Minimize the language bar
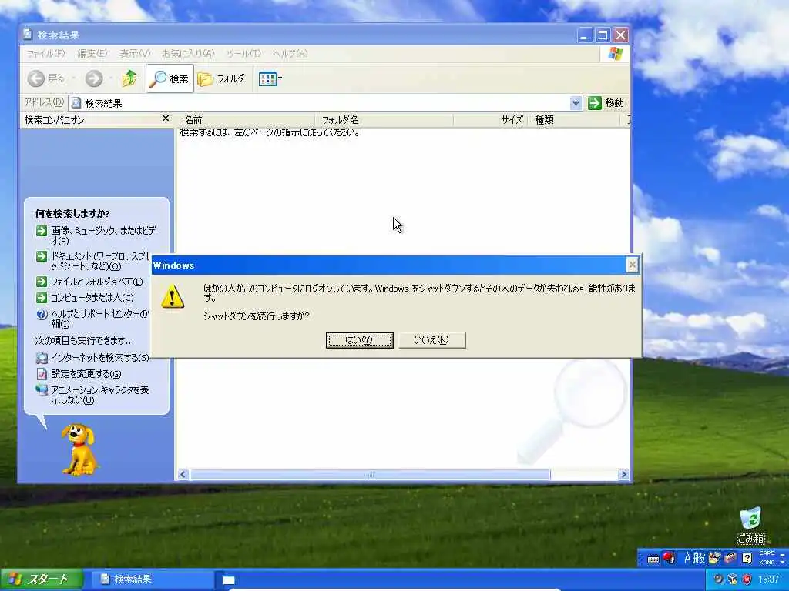Screen dimensions: 789x591 (783, 554)
